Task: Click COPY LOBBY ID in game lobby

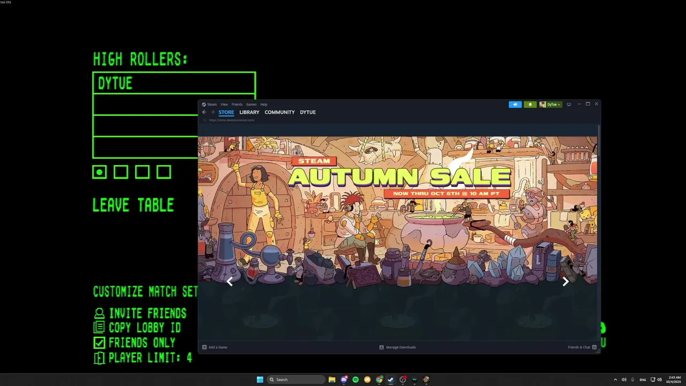Action: [145, 328]
